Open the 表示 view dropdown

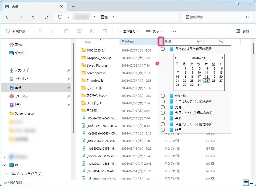pos(154,31)
